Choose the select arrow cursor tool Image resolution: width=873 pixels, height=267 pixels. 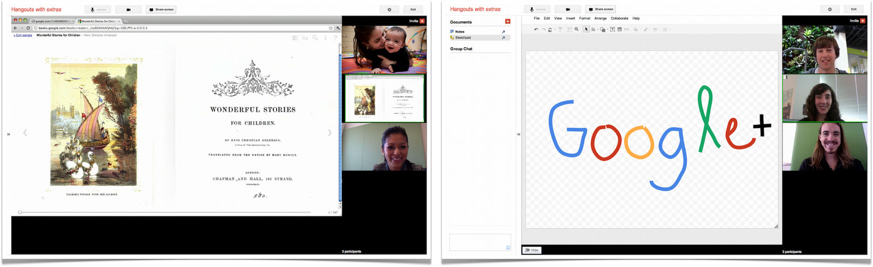(586, 29)
